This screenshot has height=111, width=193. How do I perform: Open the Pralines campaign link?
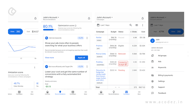pyautogui.click(x=99, y=46)
